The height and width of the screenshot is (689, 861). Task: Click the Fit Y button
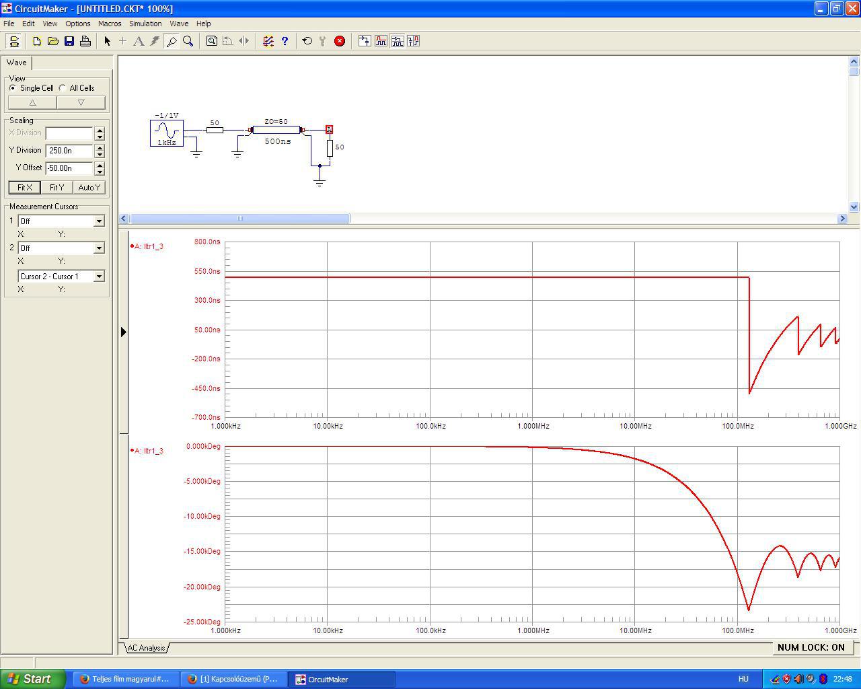57,188
